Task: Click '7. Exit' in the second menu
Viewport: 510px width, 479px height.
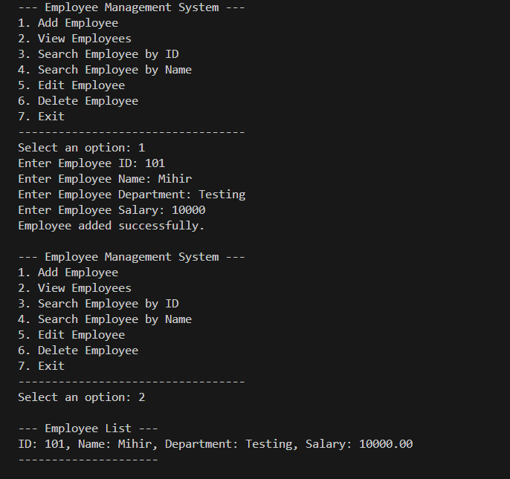Action: (x=41, y=366)
